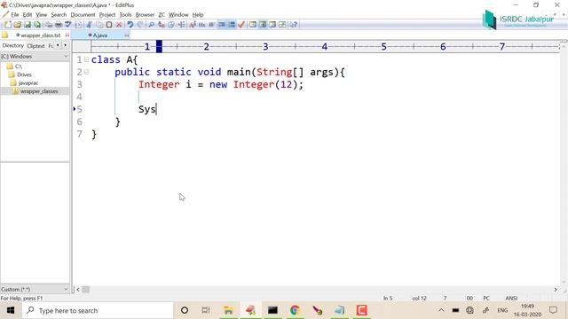Show hidden system tray icons
Viewport: 568px width, 319px height.
click(x=441, y=310)
